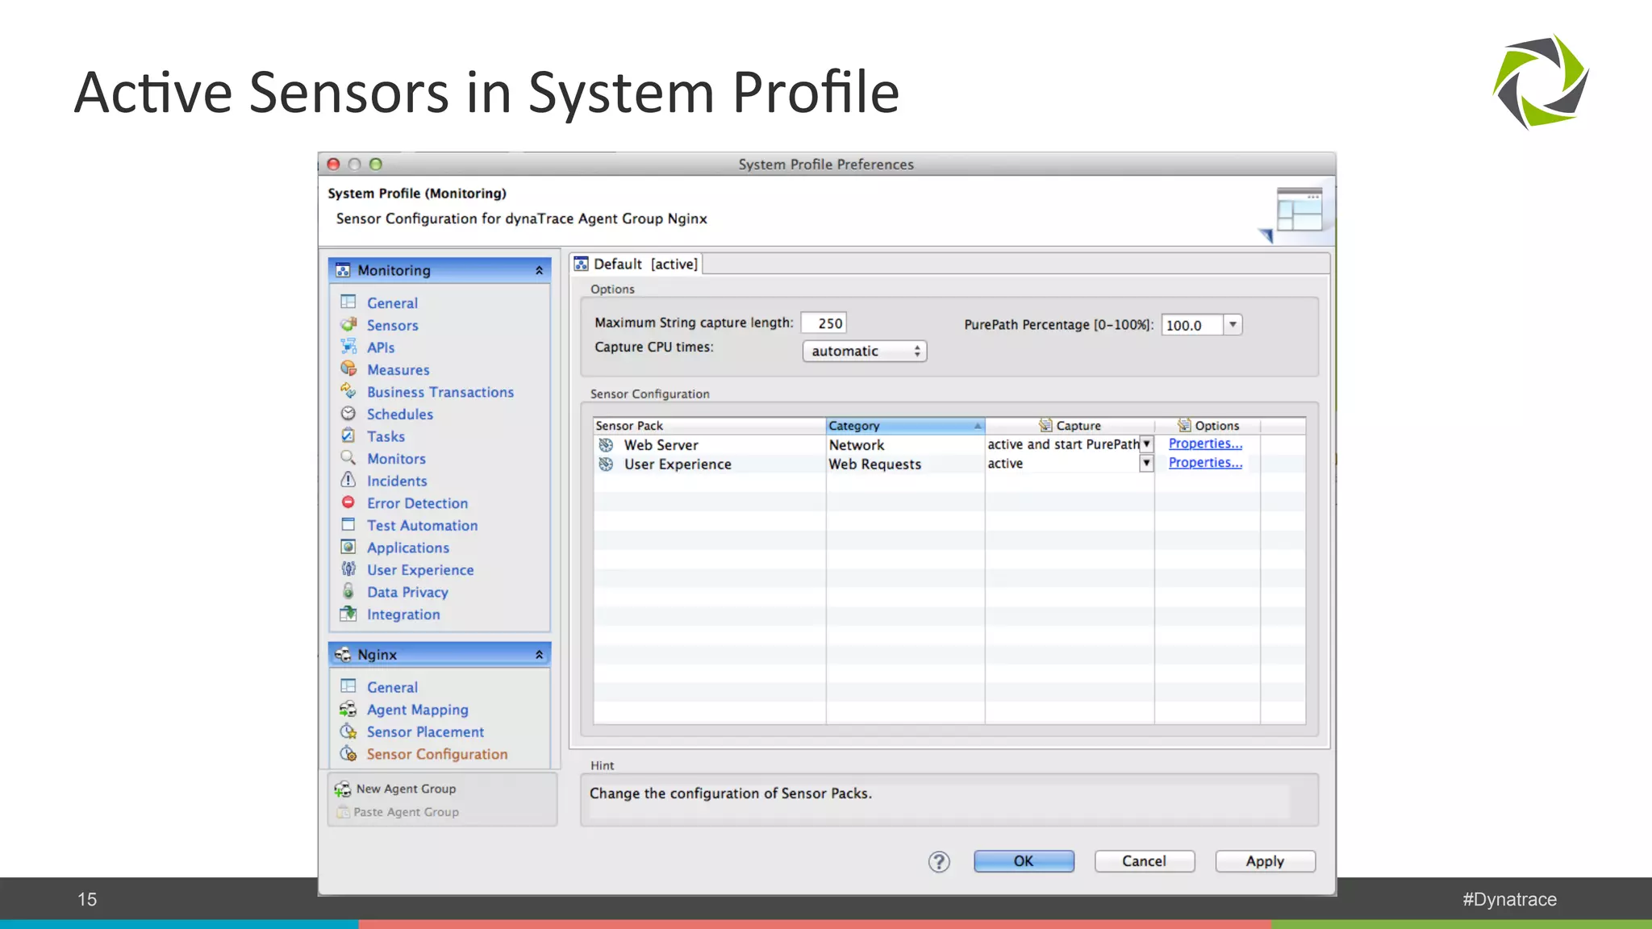This screenshot has height=929, width=1652.
Task: Click the Cancel button
Action: (1145, 861)
